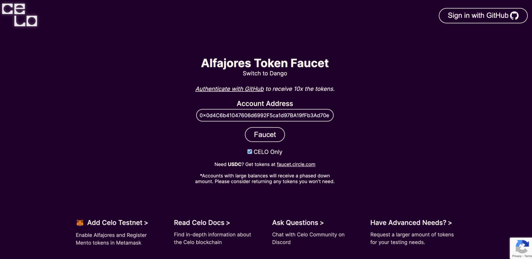
Task: Click the Celo logo in the top left
Action: pos(20,15)
